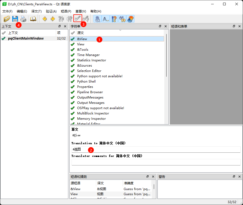Float the 上下文 panel using its undock button
Image resolution: width=243 pixels, height=205 pixels.
point(60,26)
